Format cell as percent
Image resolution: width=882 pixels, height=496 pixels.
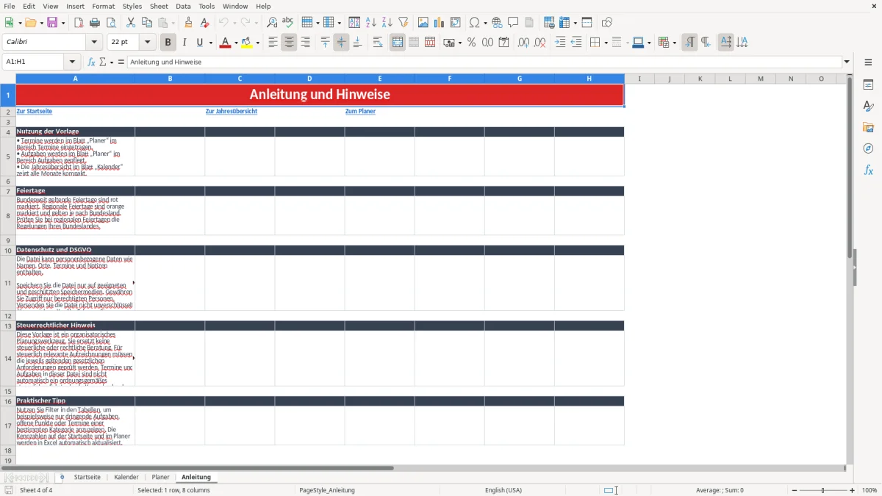tap(471, 43)
